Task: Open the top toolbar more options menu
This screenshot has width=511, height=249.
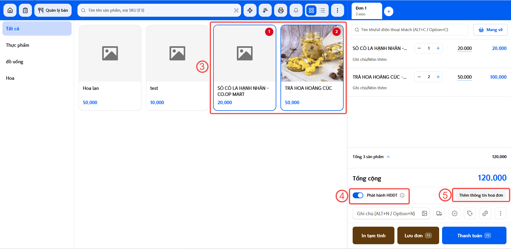Action: tap(337, 10)
